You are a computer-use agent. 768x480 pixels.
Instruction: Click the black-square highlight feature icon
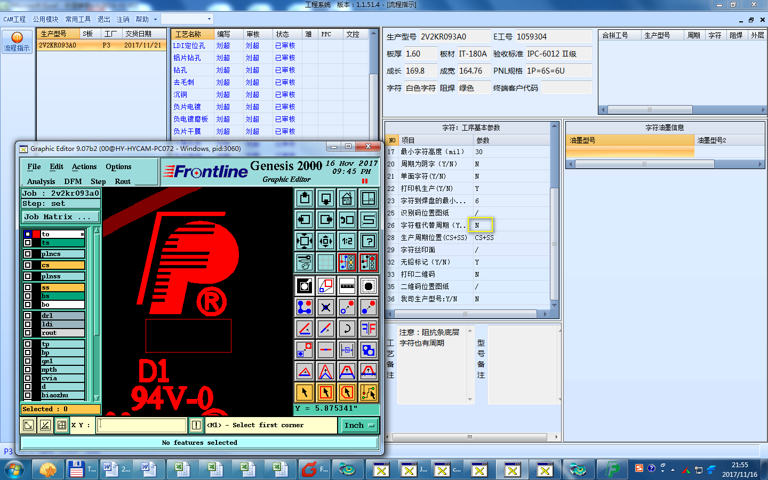pos(305,286)
